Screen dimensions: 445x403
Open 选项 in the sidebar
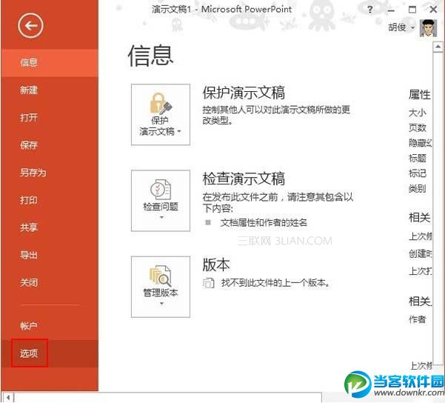click(x=50, y=353)
